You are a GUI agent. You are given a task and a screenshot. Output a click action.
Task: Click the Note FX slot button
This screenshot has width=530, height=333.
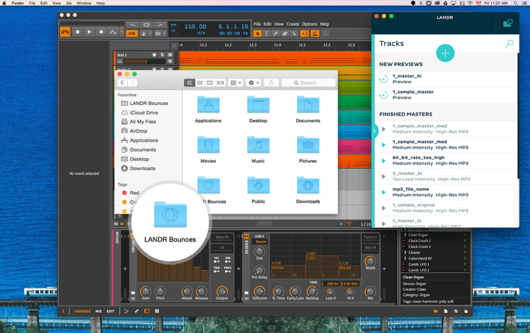(x=222, y=237)
